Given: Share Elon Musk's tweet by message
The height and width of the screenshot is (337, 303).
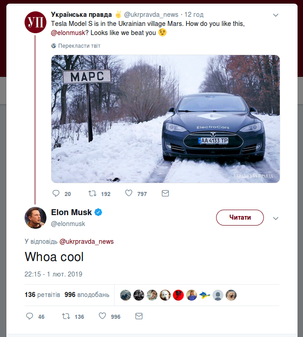Looking at the screenshot, I should (139, 316).
